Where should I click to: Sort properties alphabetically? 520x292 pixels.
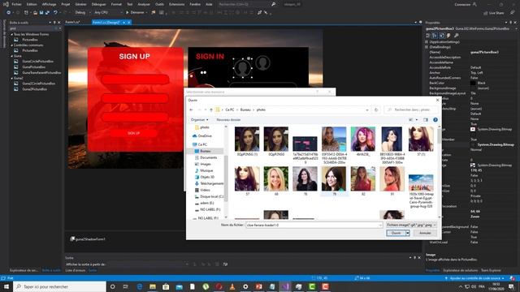tap(435, 36)
